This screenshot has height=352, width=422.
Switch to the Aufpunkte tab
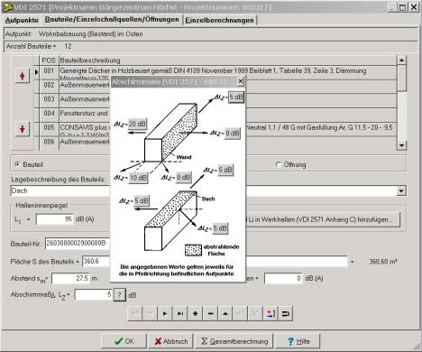[22, 20]
